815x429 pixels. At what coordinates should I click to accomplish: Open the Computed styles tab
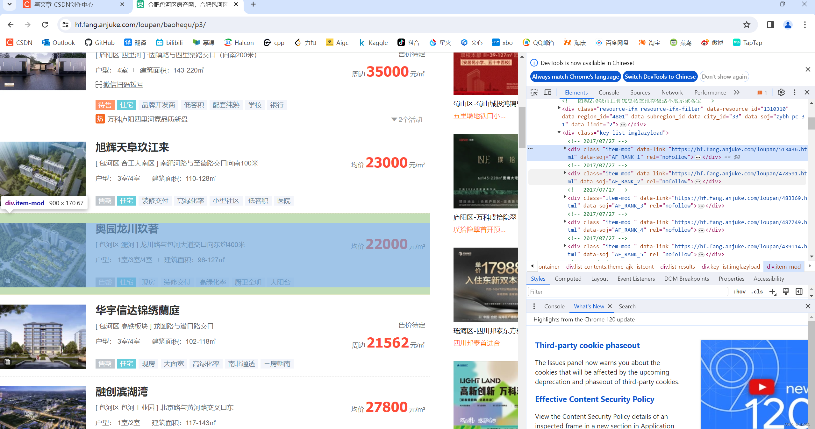coord(568,279)
